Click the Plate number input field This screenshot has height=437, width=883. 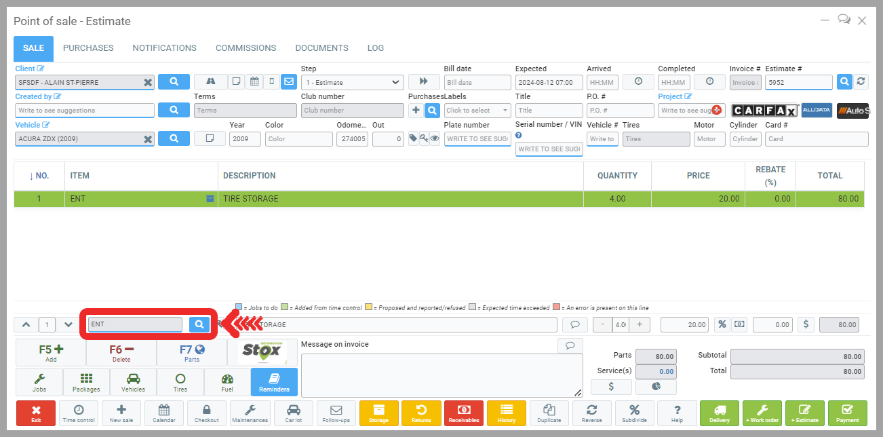pos(477,138)
